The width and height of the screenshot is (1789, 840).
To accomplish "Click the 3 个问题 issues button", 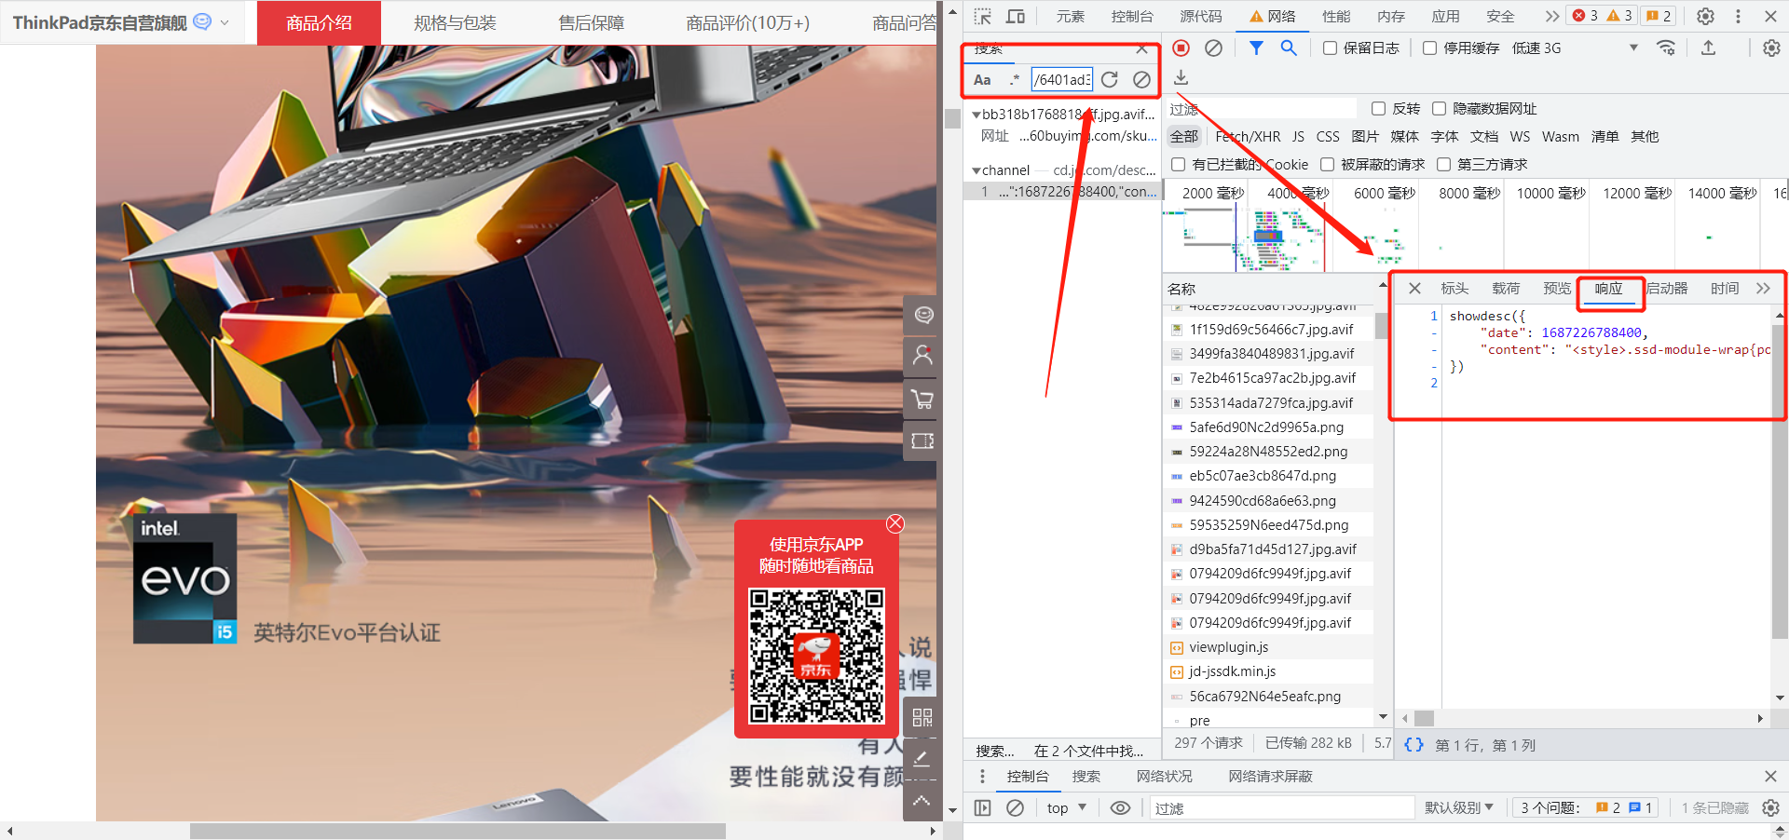I will [1586, 807].
